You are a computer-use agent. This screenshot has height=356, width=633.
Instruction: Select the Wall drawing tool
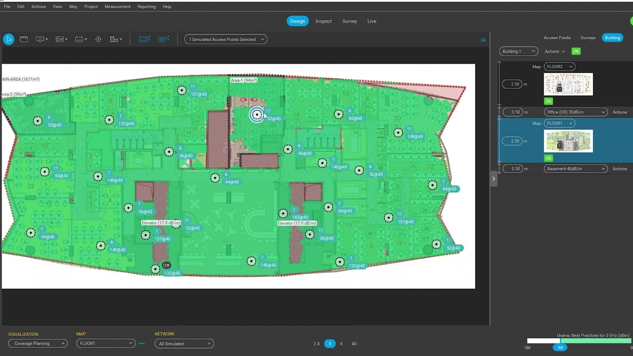click(x=61, y=39)
